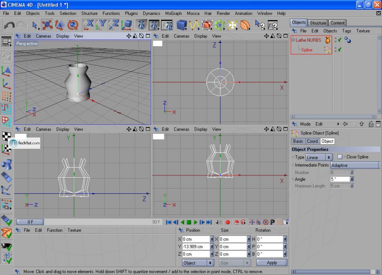Screen dimensions: 382x275
Task: Toggle Lathe NURBS green checkmark
Action: (x=340, y=40)
